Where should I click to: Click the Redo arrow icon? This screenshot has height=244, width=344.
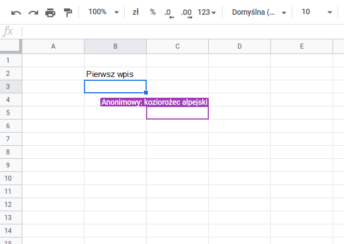[33, 12]
